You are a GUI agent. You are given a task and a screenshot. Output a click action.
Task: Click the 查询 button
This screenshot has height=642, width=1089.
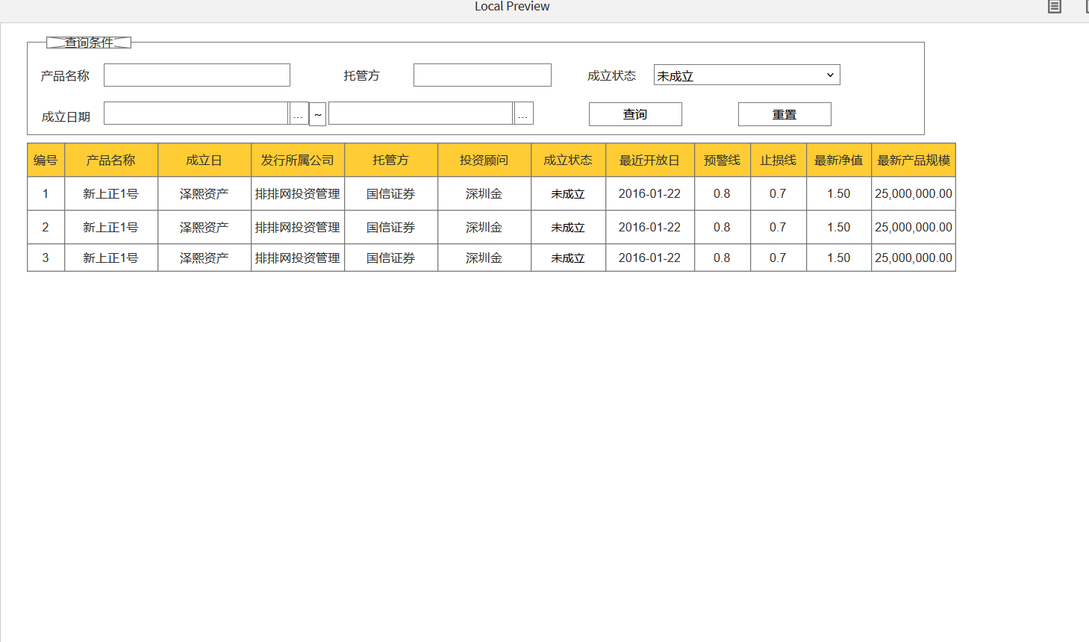(x=635, y=114)
